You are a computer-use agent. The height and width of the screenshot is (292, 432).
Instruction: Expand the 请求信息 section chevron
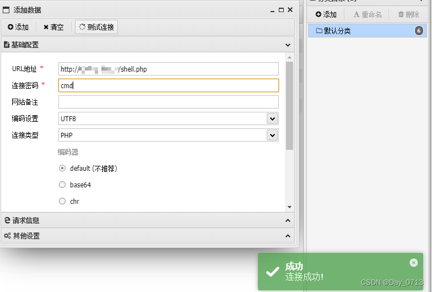click(x=288, y=220)
